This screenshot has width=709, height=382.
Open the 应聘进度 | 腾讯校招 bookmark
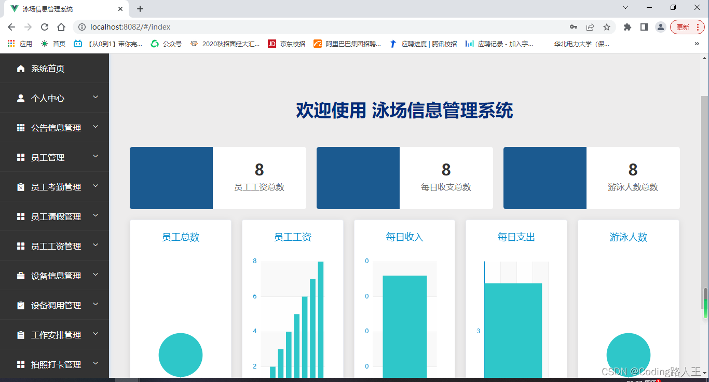(423, 44)
